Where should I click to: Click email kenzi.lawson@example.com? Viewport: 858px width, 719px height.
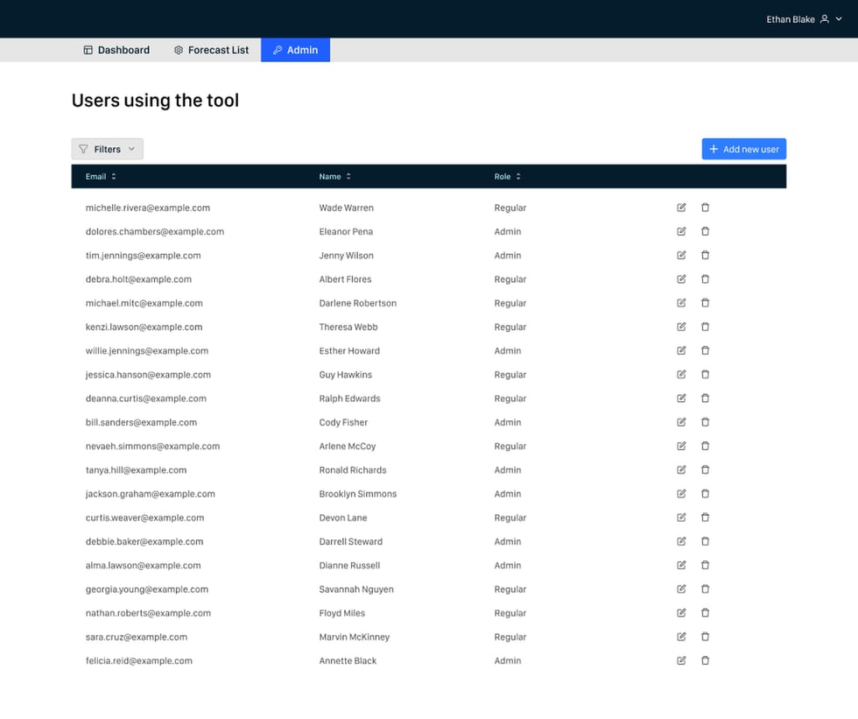(x=144, y=327)
